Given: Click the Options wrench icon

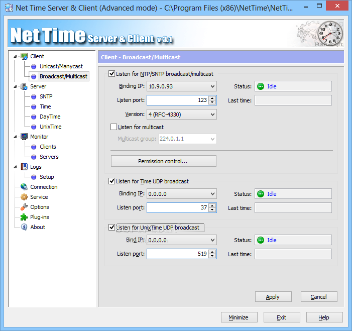Looking at the screenshot, I should (24, 207).
